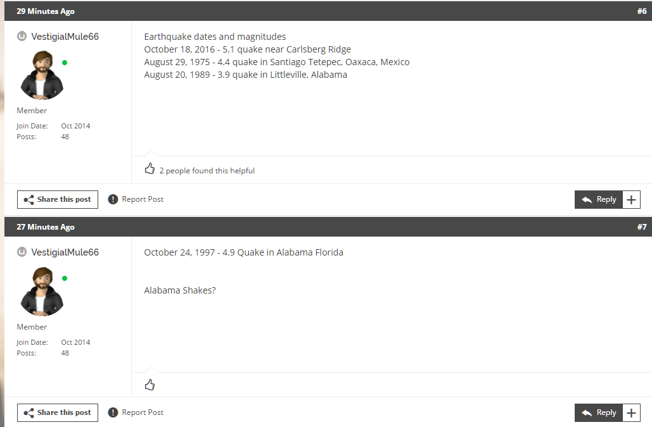This screenshot has width=652, height=427.
Task: Click reply arrow icon on post #7
Action: [587, 413]
